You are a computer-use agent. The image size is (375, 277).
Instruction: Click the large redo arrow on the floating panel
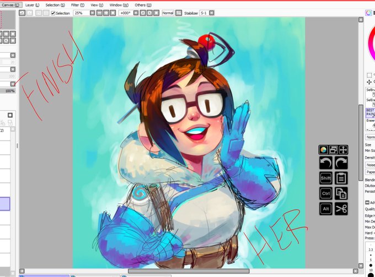[x=341, y=163]
